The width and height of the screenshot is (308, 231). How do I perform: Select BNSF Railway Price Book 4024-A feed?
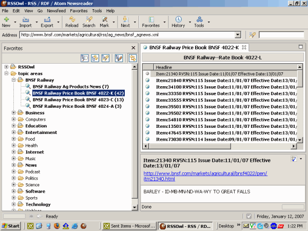click(x=77, y=106)
